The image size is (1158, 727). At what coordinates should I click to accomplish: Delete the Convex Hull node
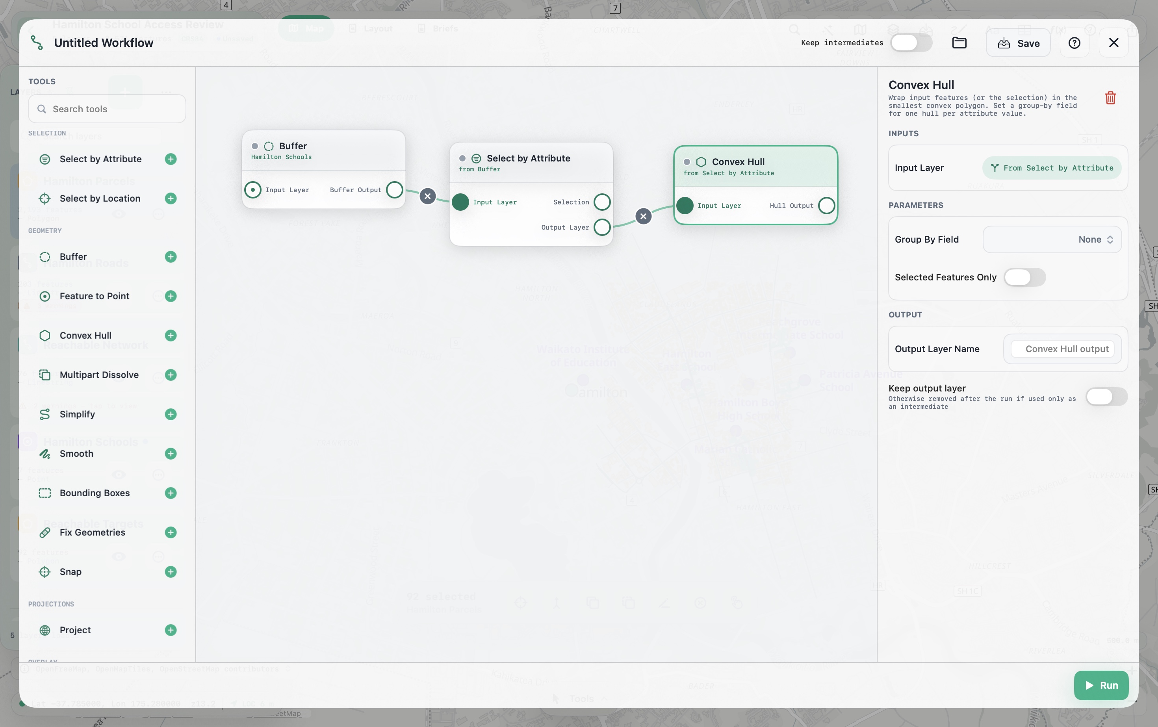(1110, 98)
